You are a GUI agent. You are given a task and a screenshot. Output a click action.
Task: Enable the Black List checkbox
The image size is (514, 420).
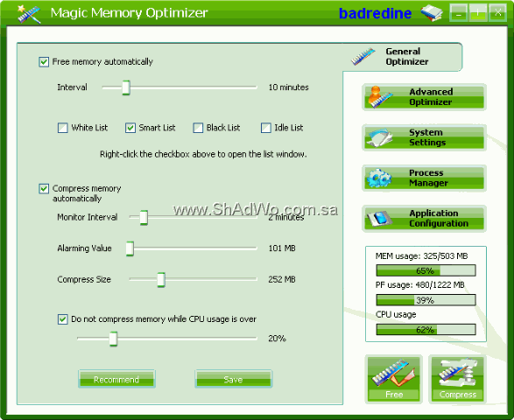coord(198,128)
